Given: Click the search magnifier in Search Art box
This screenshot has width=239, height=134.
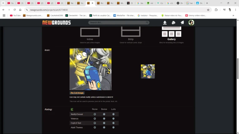Looking at the screenshot, I should click(147, 22).
